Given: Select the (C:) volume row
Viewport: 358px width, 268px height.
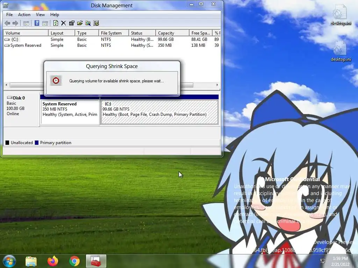Looking at the screenshot, I should coord(112,39).
